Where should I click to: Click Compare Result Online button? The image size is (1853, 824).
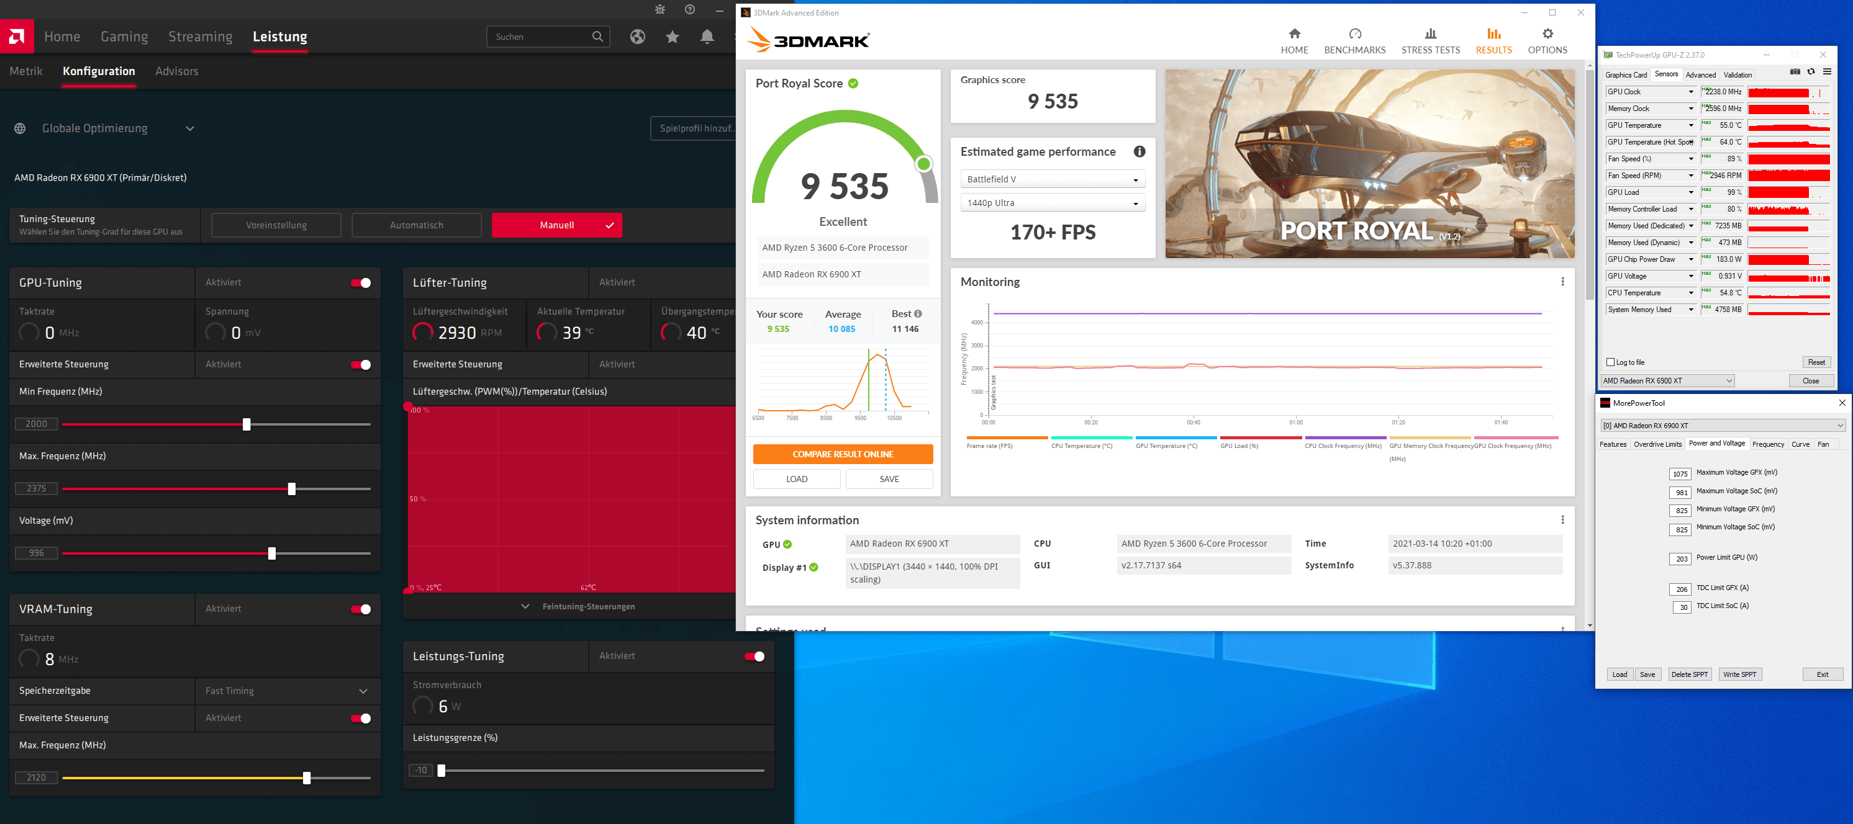[x=842, y=454]
